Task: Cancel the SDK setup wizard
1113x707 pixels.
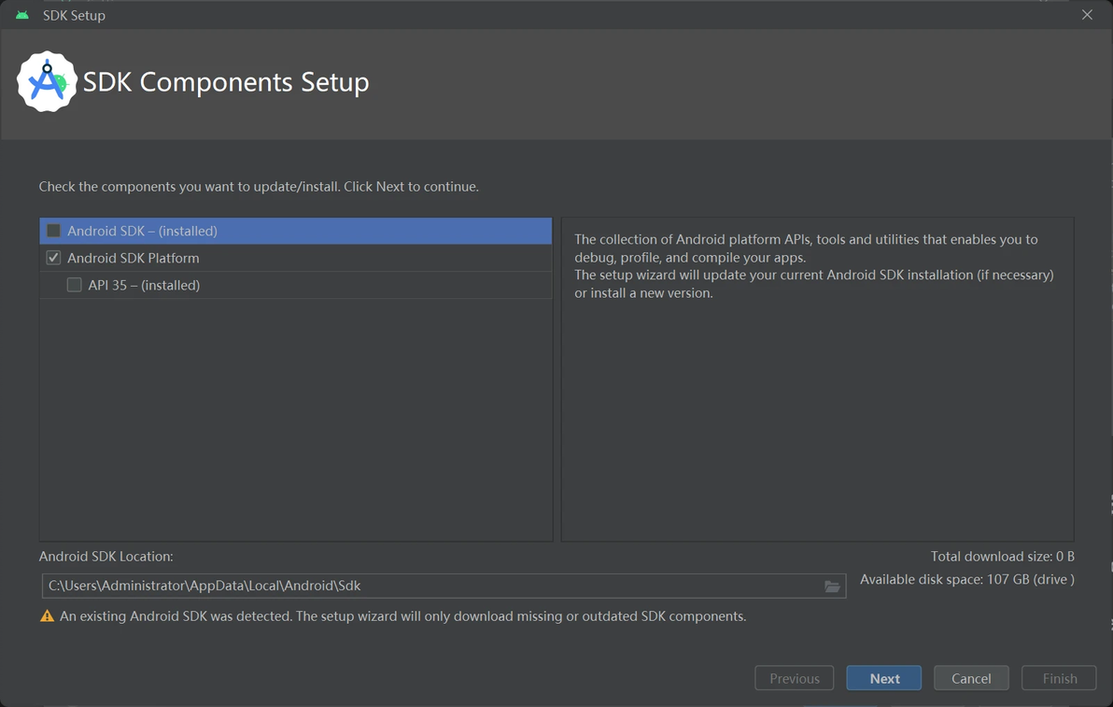Action: click(971, 678)
